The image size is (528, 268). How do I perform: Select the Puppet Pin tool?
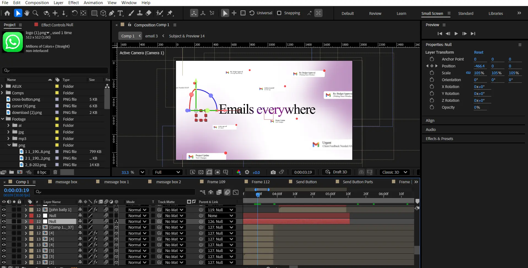170,13
